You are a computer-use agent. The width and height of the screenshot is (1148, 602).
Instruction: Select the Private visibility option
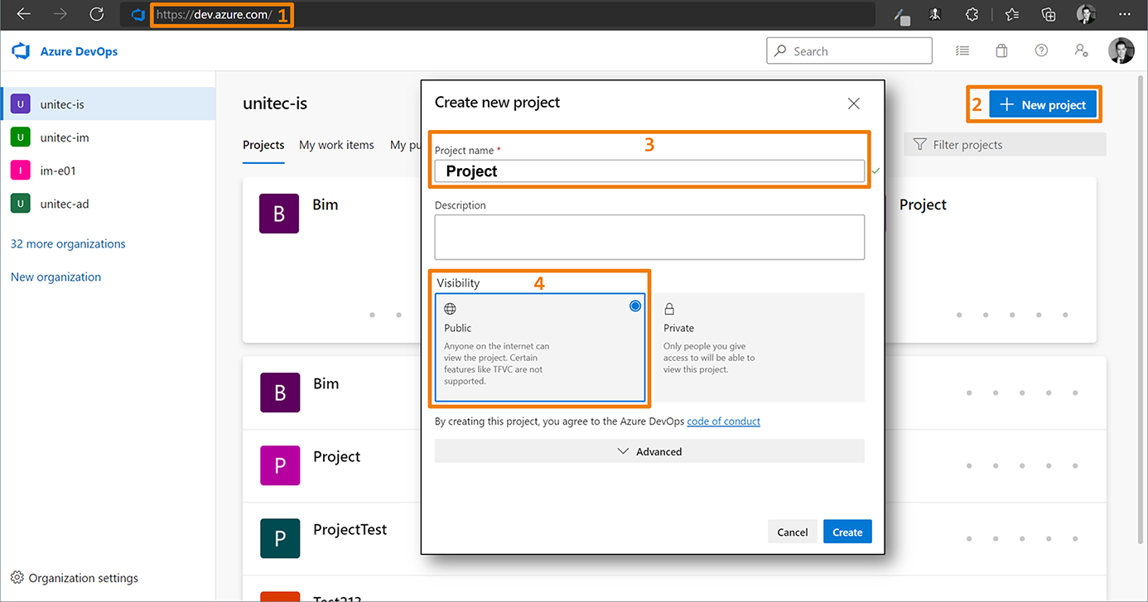pyautogui.click(x=759, y=347)
